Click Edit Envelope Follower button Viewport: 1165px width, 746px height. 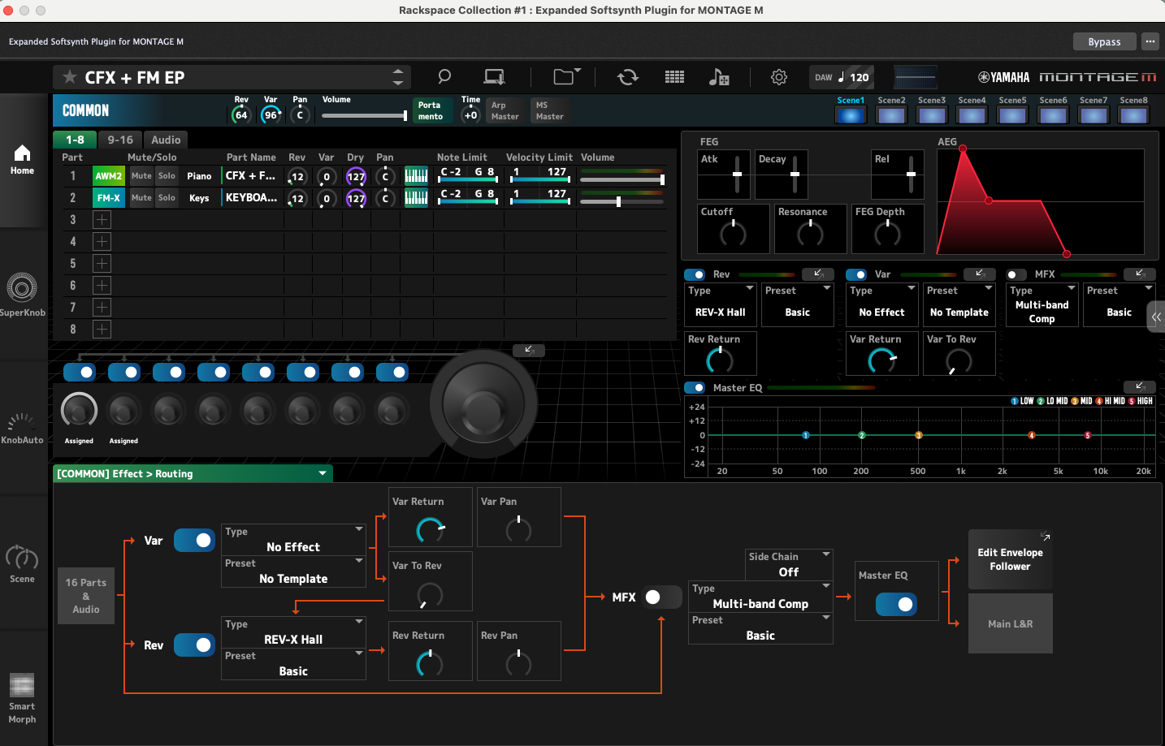click(1010, 559)
